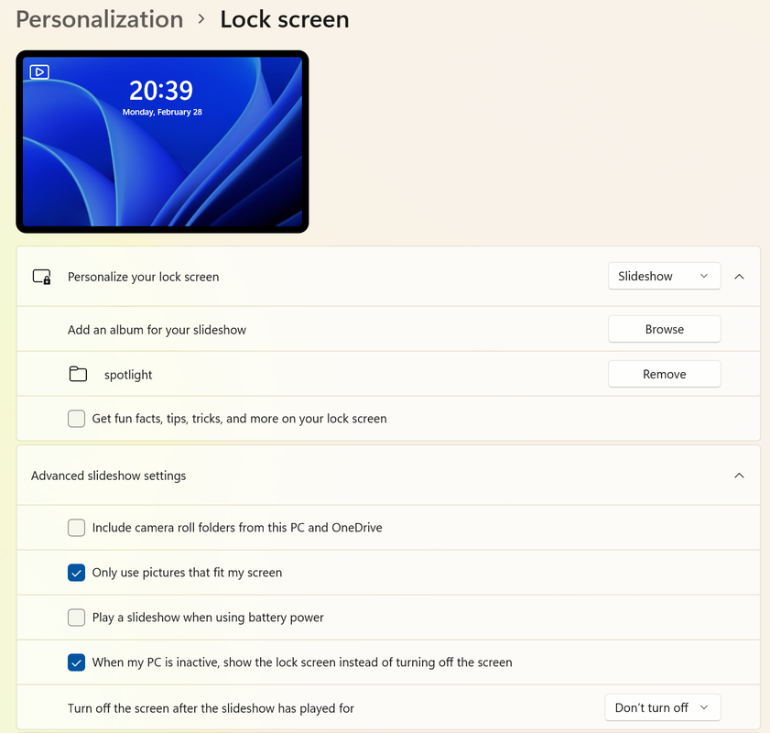Uncheck show lock screen when PC inactive

pos(76,662)
